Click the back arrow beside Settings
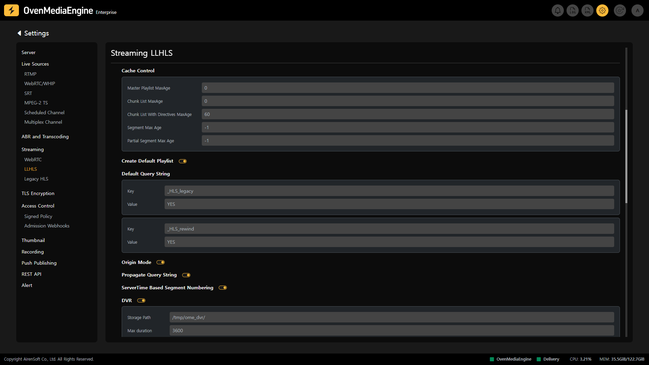The image size is (649, 365). point(19,33)
